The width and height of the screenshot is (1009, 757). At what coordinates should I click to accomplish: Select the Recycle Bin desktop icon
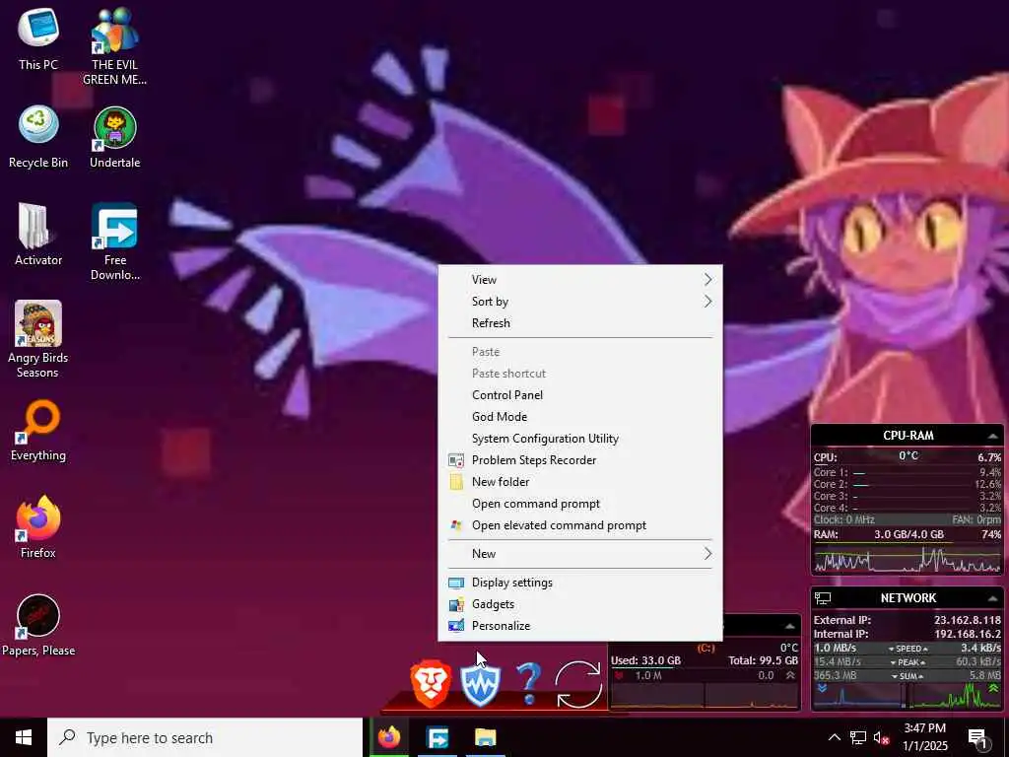pos(38,136)
